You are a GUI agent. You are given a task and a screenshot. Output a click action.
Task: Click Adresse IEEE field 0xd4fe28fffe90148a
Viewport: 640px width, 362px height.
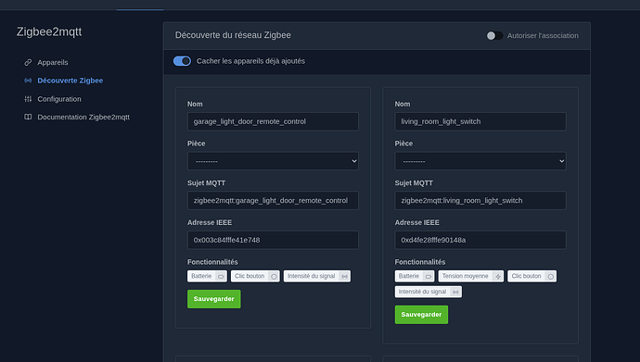480,240
